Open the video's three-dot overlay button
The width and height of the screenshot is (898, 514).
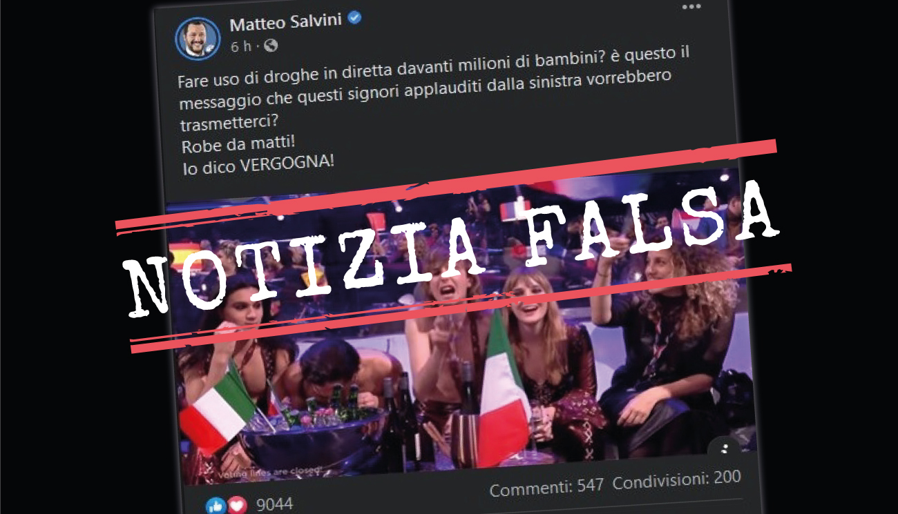click(724, 451)
